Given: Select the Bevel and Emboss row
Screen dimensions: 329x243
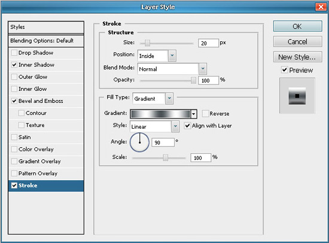Looking at the screenshot, I should (x=46, y=101).
